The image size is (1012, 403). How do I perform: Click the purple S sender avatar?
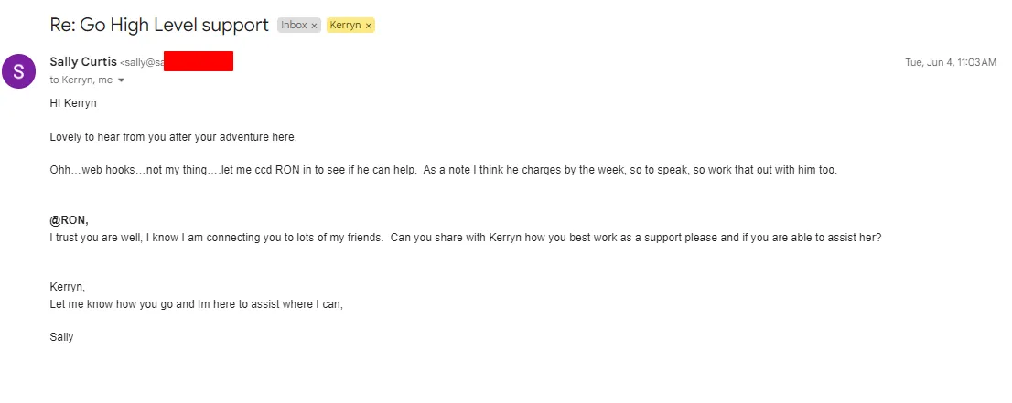pos(18,71)
